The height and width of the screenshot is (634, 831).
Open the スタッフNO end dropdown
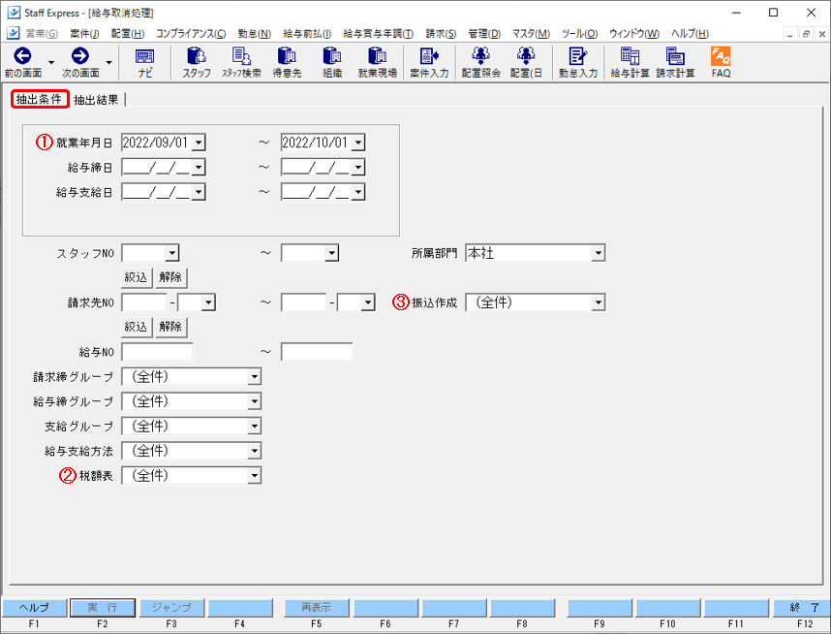coord(332,253)
